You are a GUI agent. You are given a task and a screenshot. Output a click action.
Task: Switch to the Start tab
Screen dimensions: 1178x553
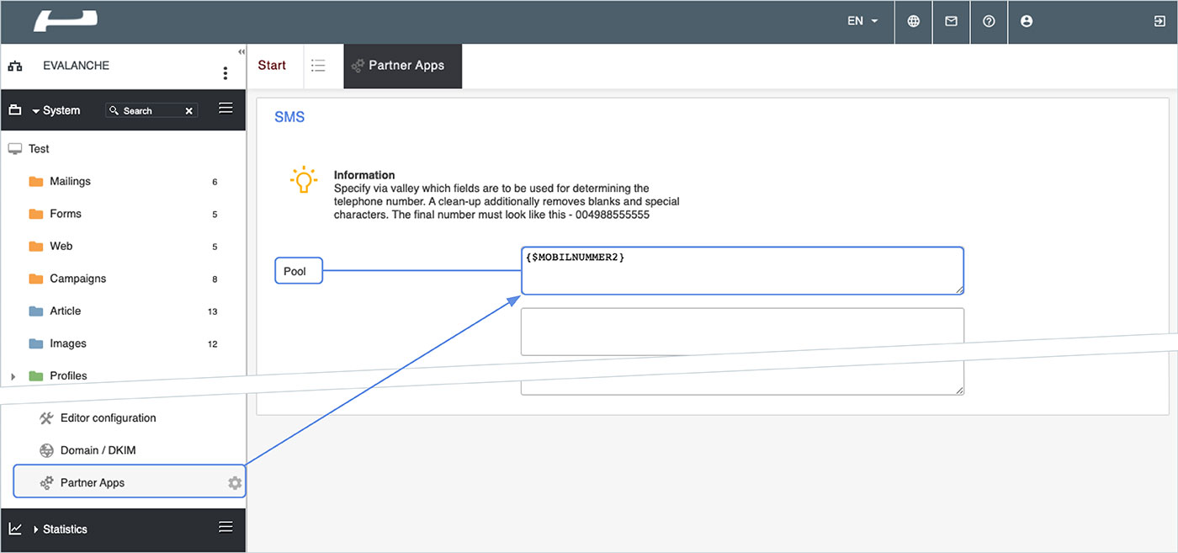click(272, 66)
